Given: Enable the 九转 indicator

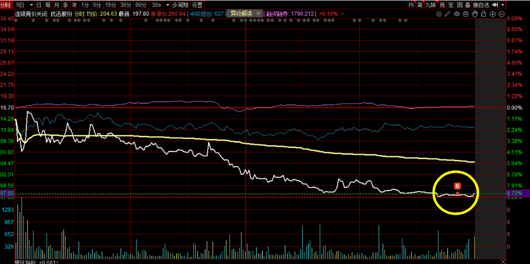Looking at the screenshot, I should click(x=430, y=5).
